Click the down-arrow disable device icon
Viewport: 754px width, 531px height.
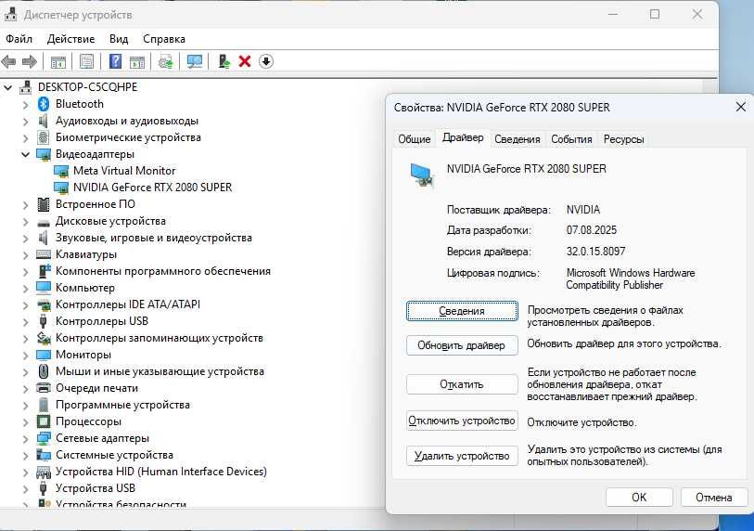click(266, 61)
